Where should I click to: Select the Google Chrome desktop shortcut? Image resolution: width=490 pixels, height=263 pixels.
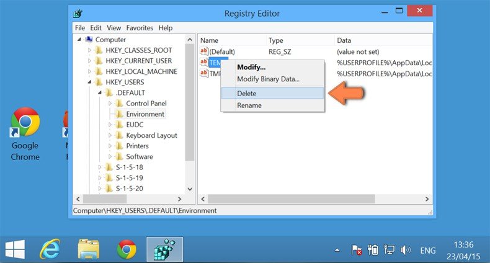25,135
